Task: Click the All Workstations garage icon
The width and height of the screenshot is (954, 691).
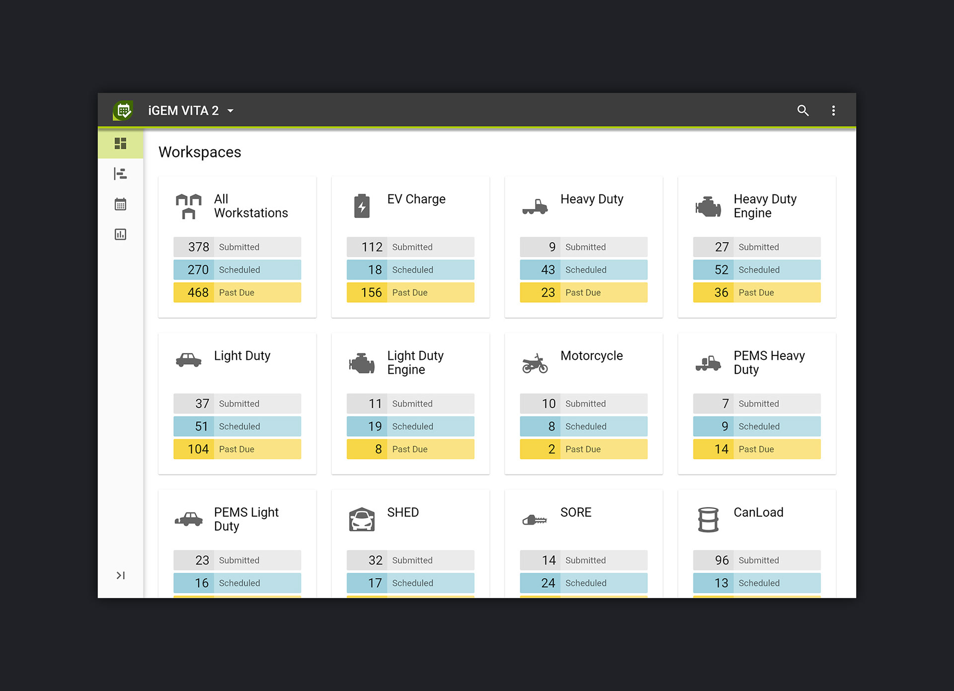Action: (188, 207)
